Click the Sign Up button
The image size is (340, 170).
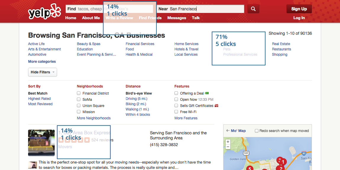coord(299,9)
